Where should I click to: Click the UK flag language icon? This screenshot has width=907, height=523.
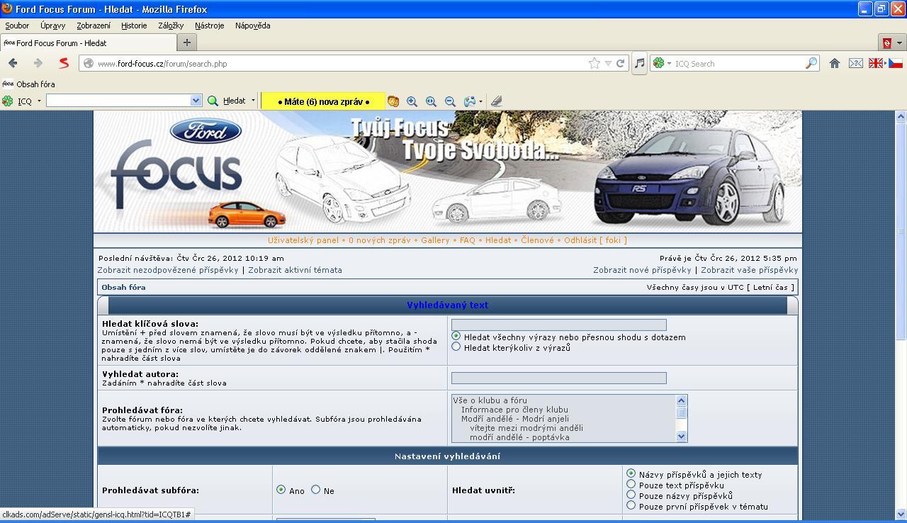pyautogui.click(x=876, y=63)
